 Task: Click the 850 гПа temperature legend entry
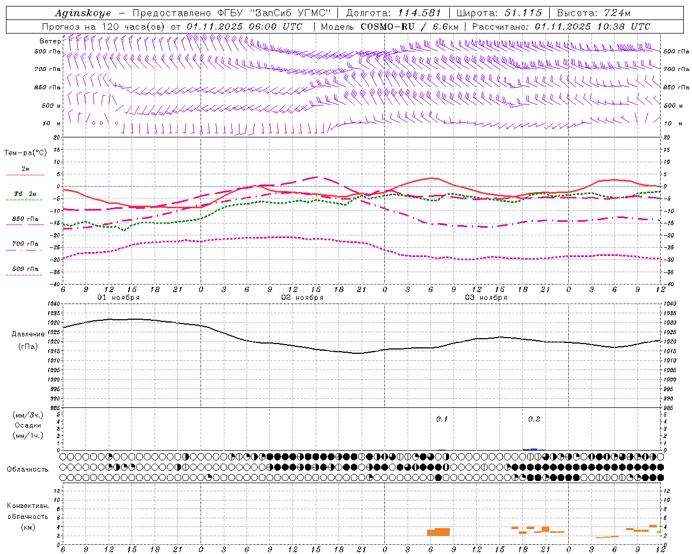(25, 219)
